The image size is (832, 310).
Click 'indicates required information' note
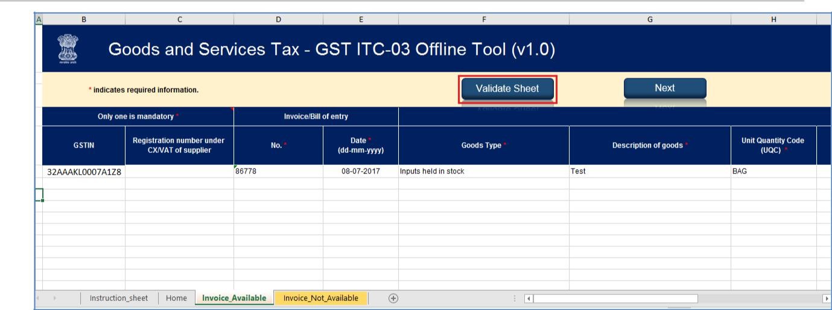click(x=143, y=90)
